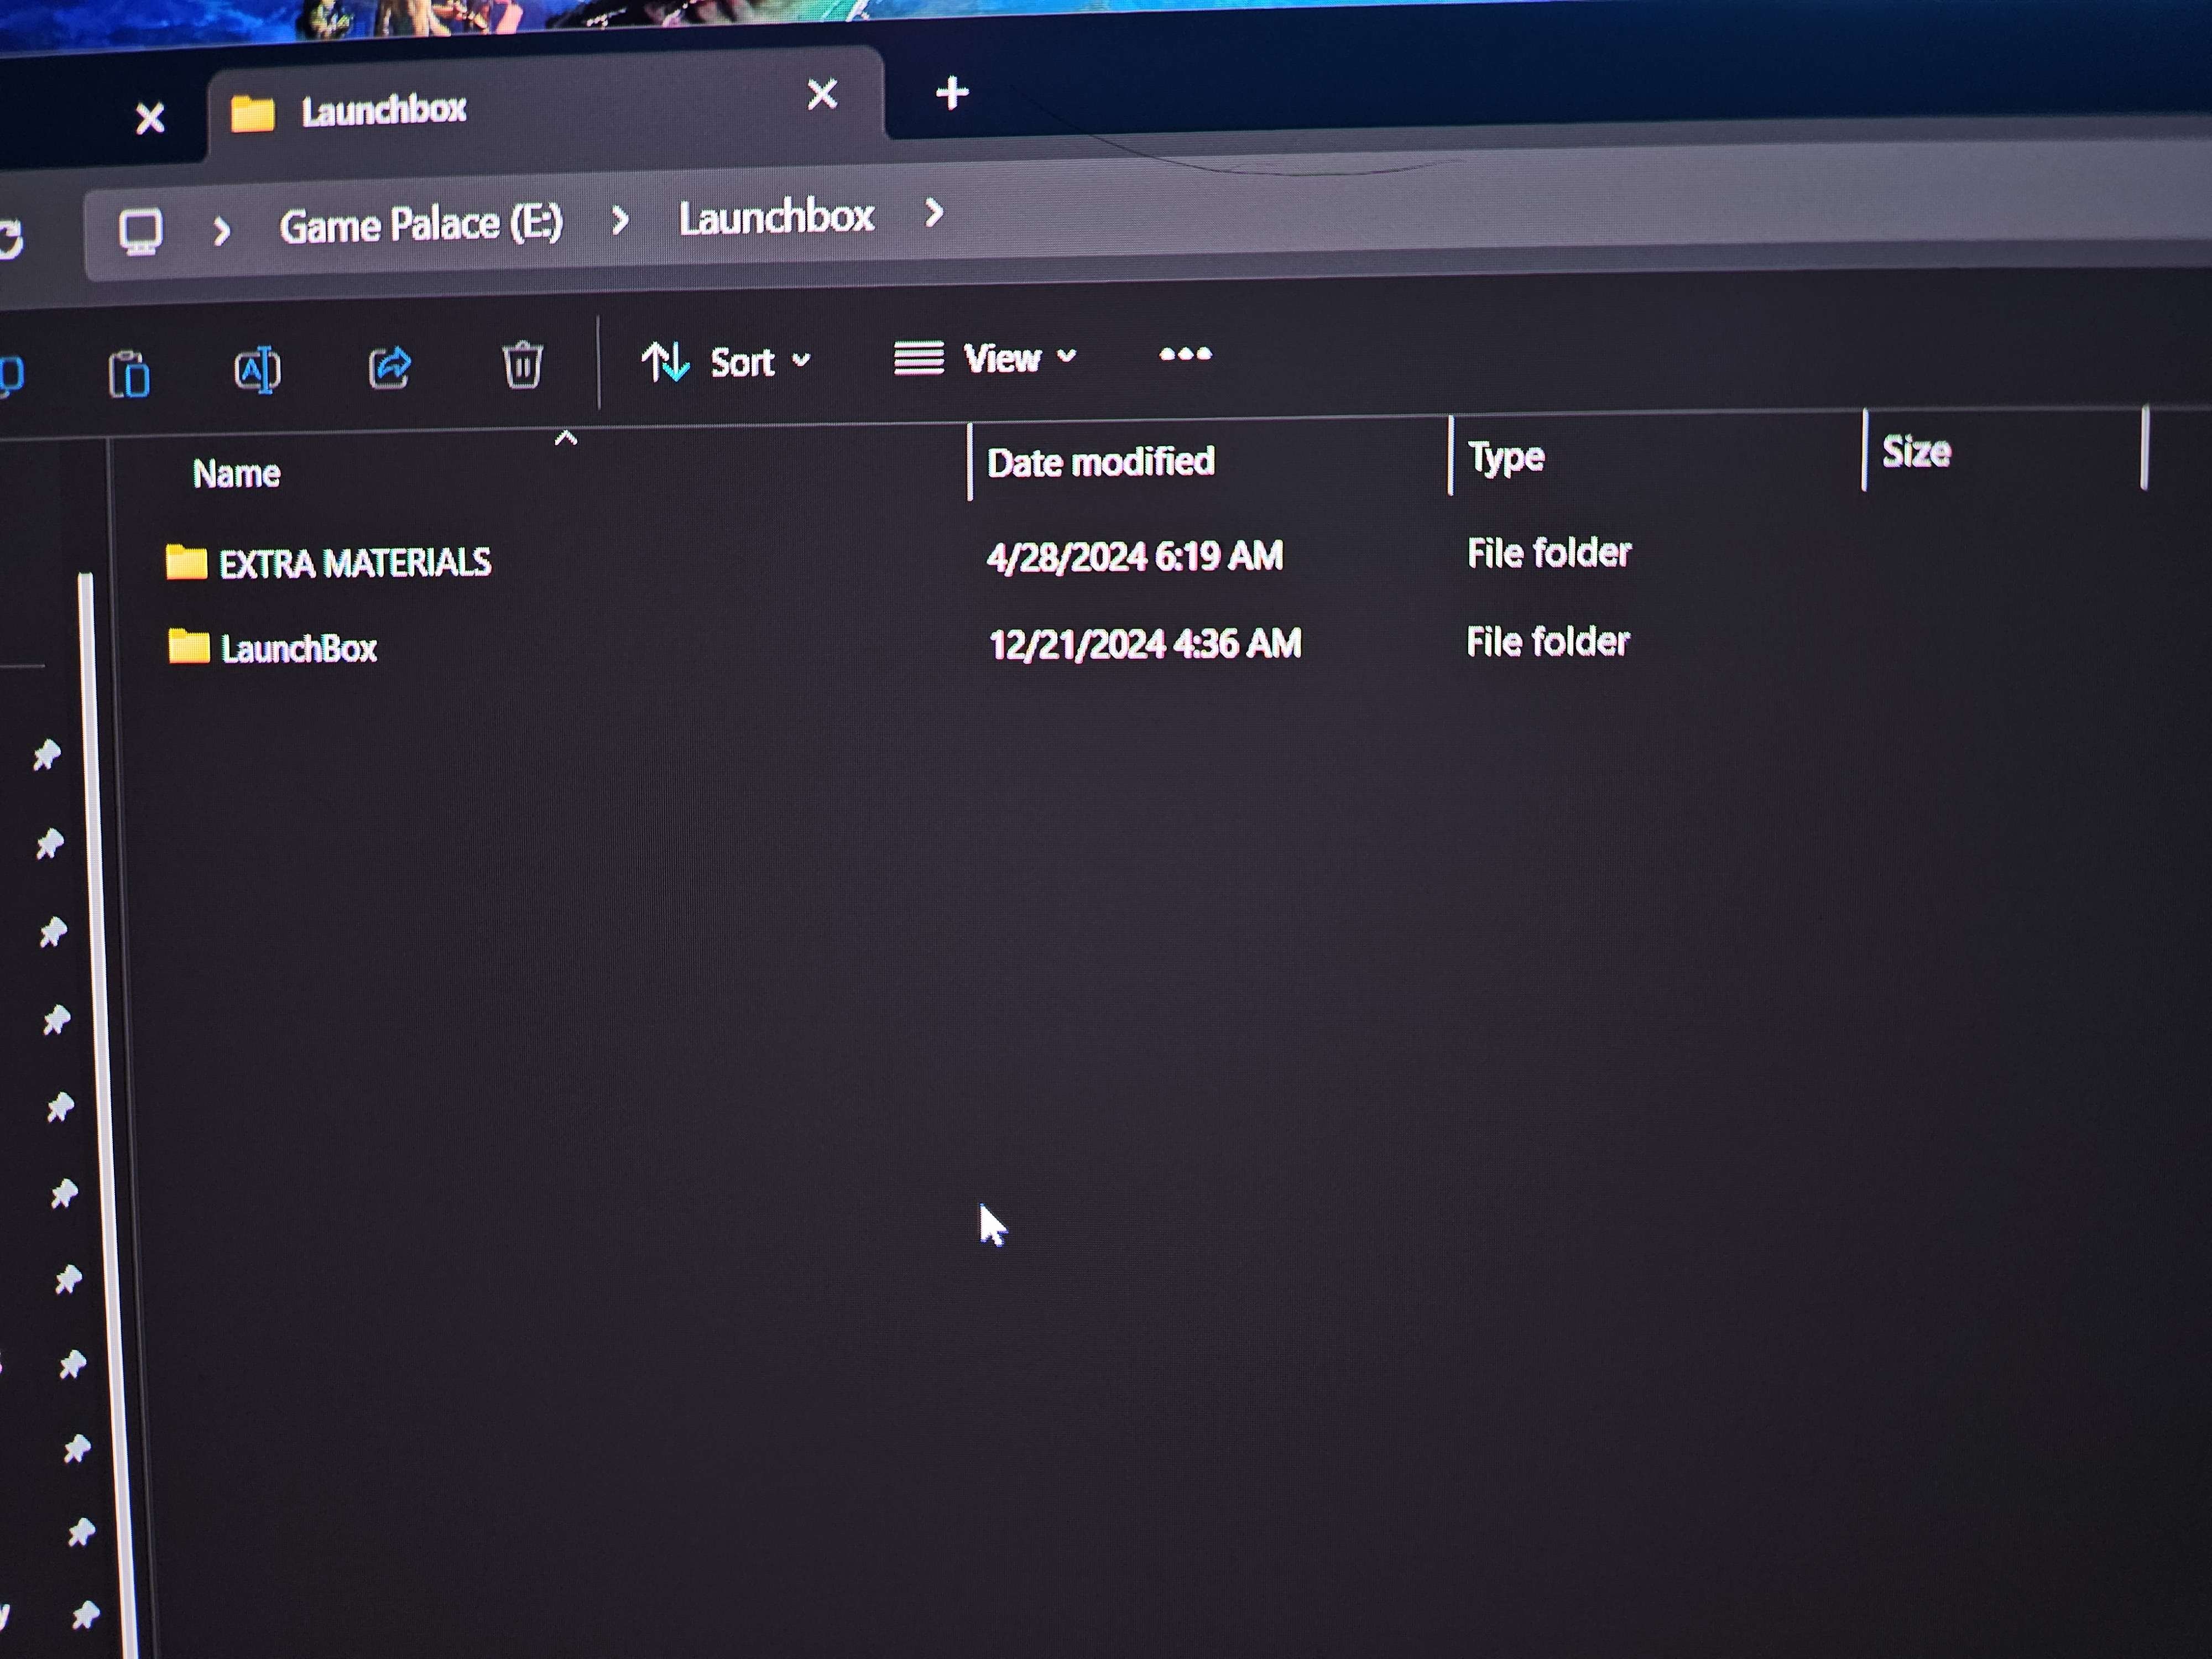Click the Launchbox breadcrumb segment
This screenshot has height=1659, width=2212.
pyautogui.click(x=776, y=217)
